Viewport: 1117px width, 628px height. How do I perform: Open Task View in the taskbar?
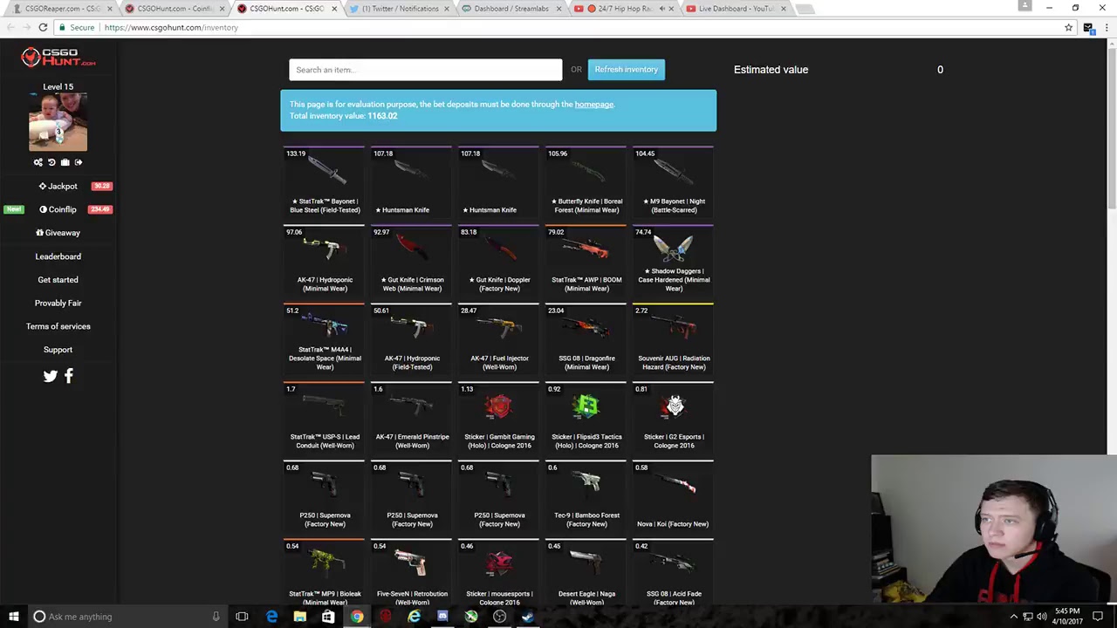242,617
